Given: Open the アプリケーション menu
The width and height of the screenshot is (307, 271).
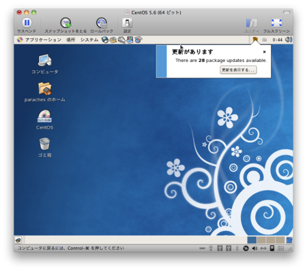Looking at the screenshot, I should tap(40, 39).
